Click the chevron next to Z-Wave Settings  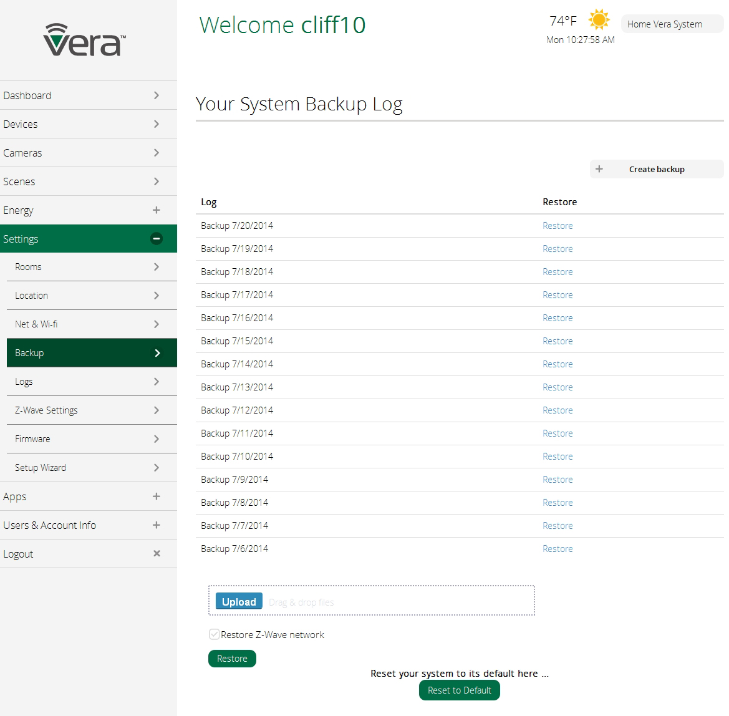coord(157,410)
